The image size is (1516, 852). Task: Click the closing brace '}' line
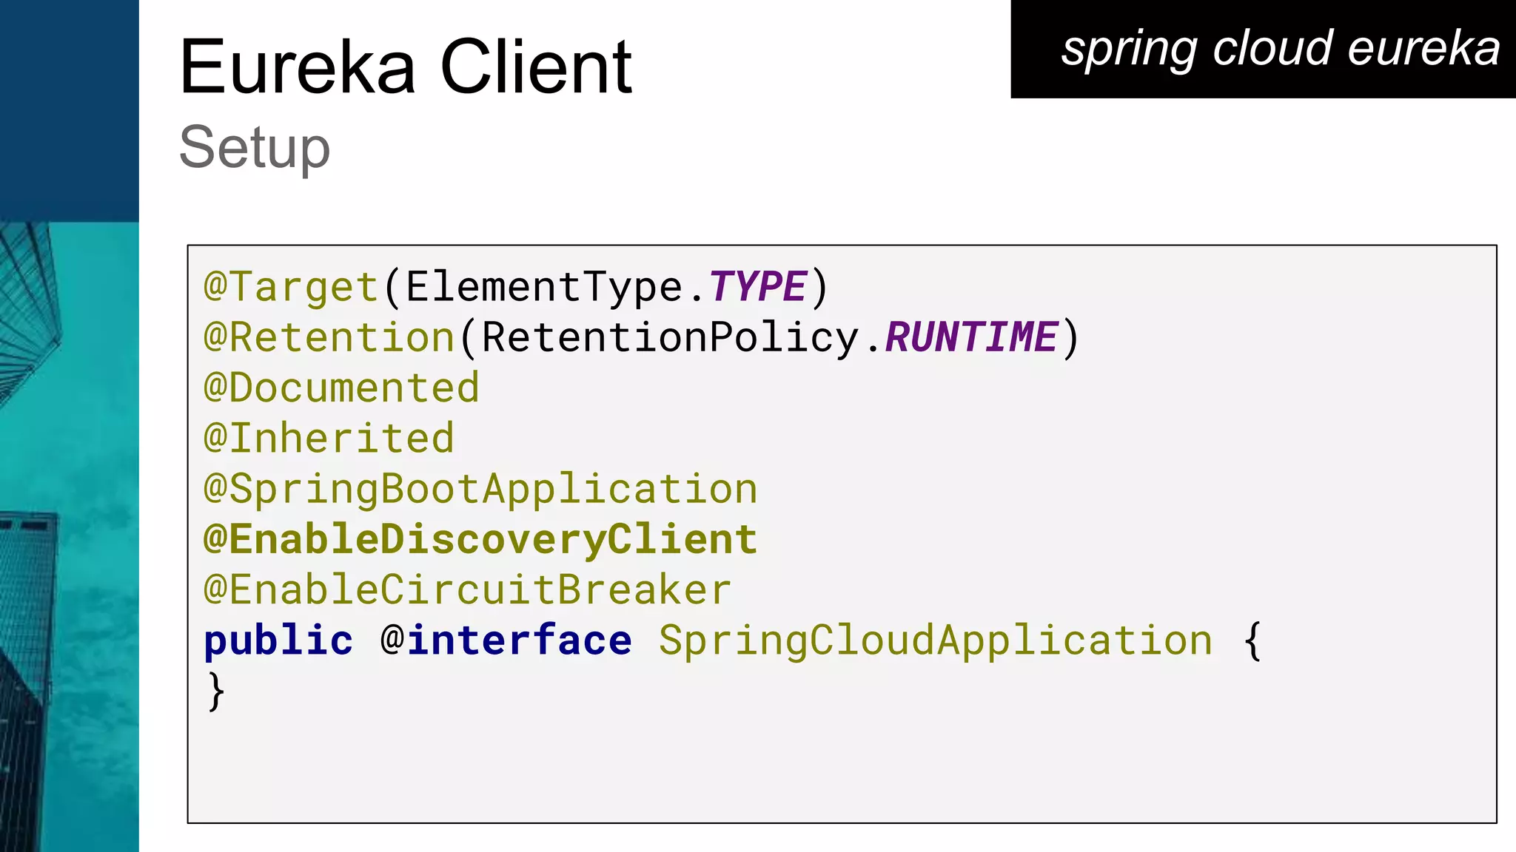(x=215, y=691)
